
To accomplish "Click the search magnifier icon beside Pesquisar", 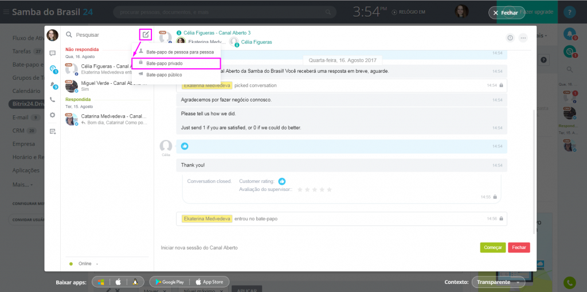I will pos(69,34).
